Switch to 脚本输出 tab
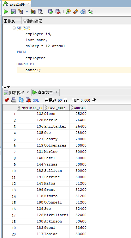Viewport: 131px width, 238px height. [16, 92]
